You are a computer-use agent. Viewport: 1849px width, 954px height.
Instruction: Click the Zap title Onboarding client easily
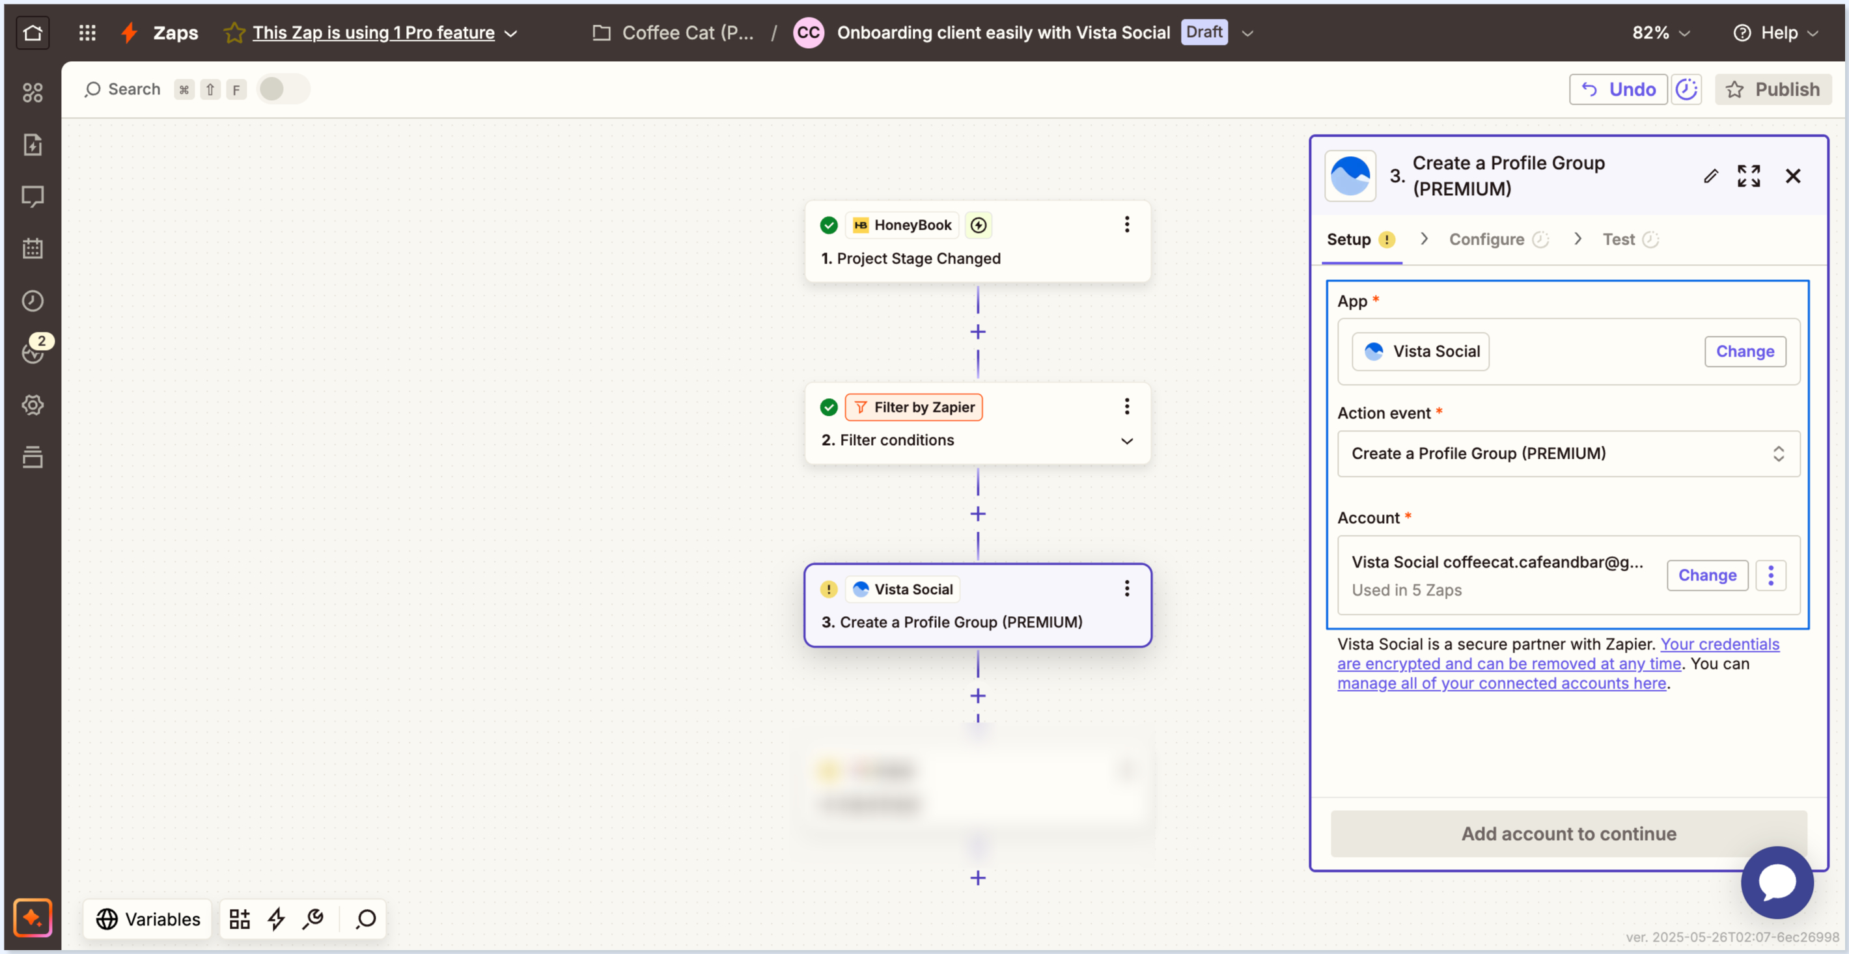1003,33
